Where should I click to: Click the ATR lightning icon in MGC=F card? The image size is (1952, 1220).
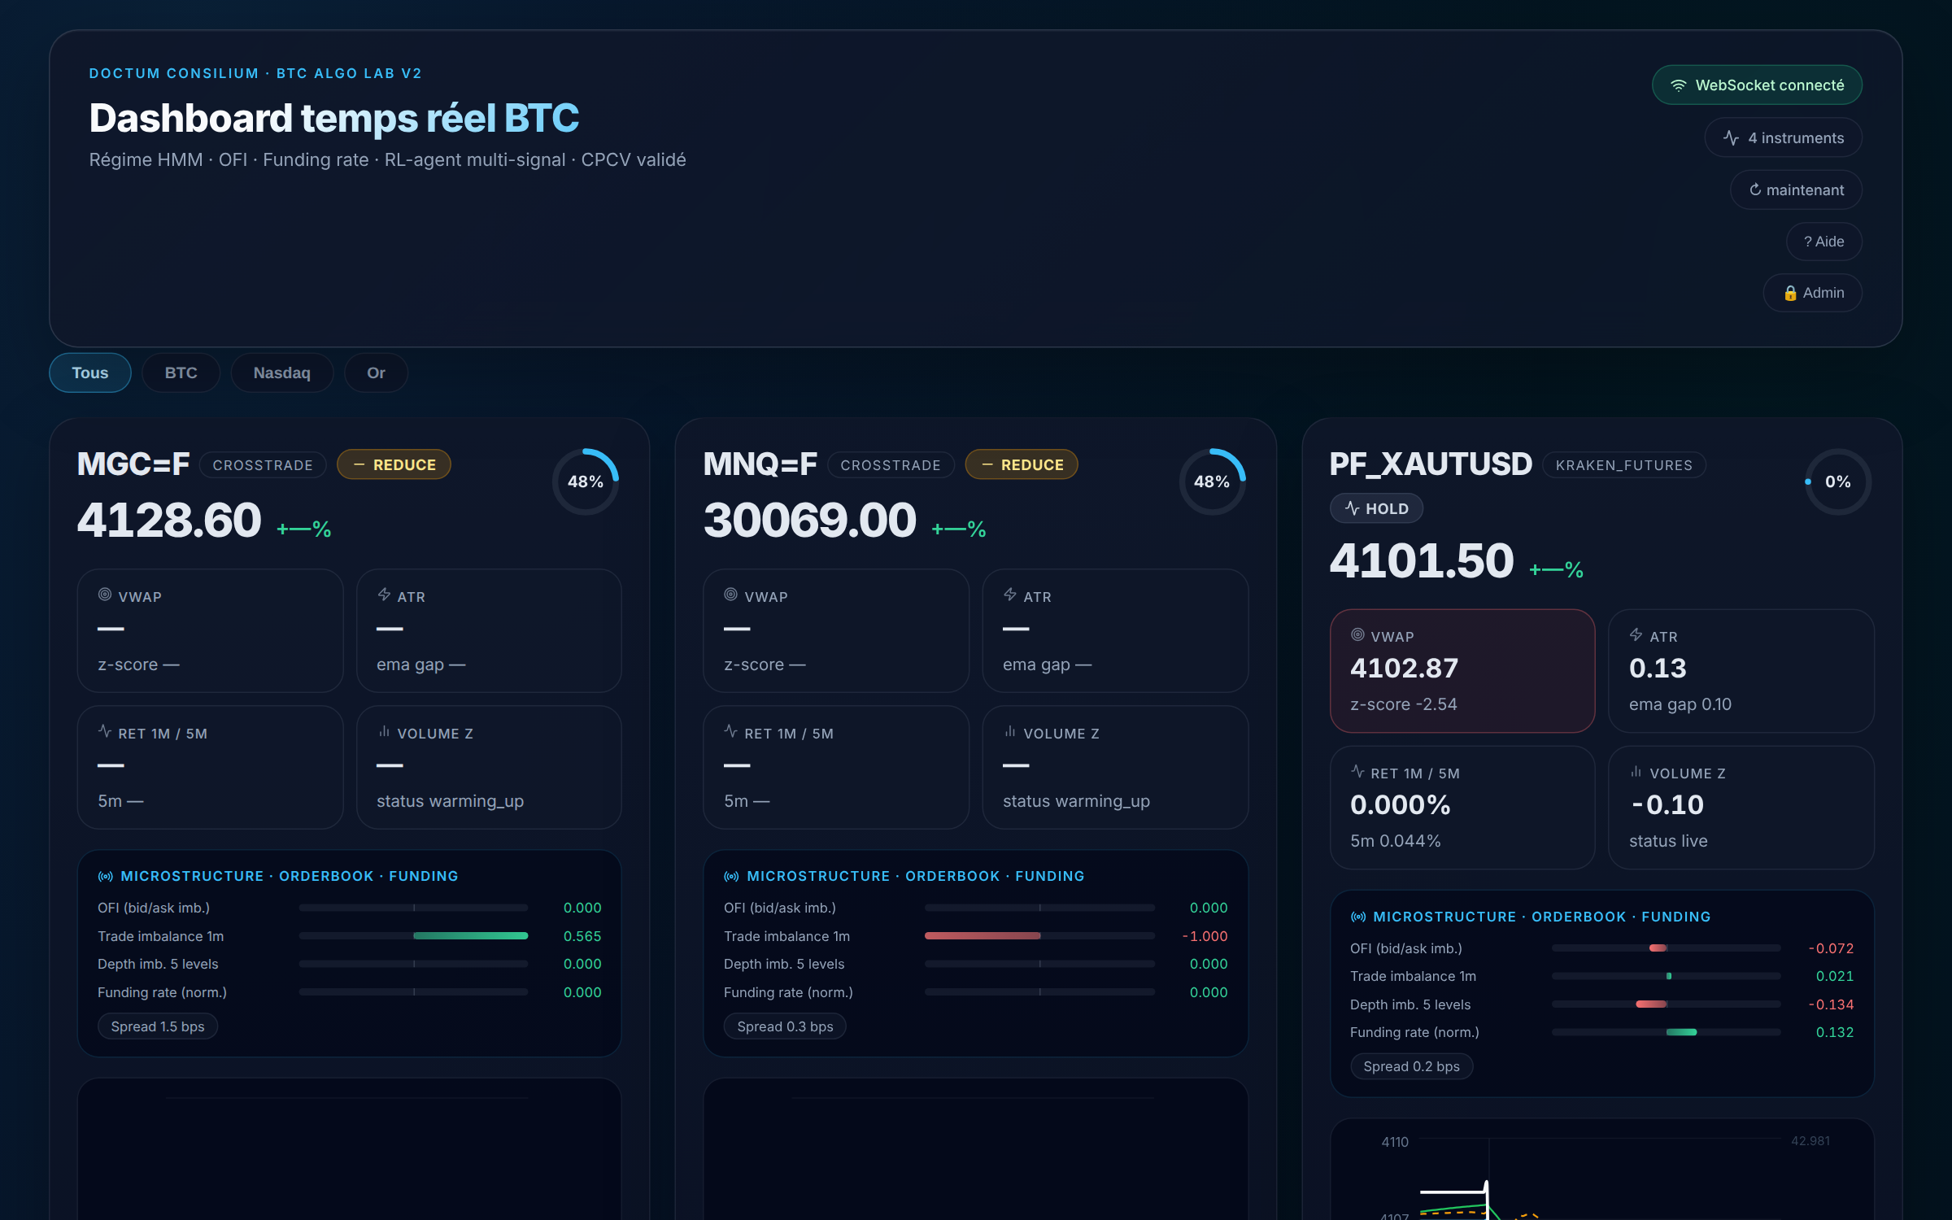tap(384, 595)
